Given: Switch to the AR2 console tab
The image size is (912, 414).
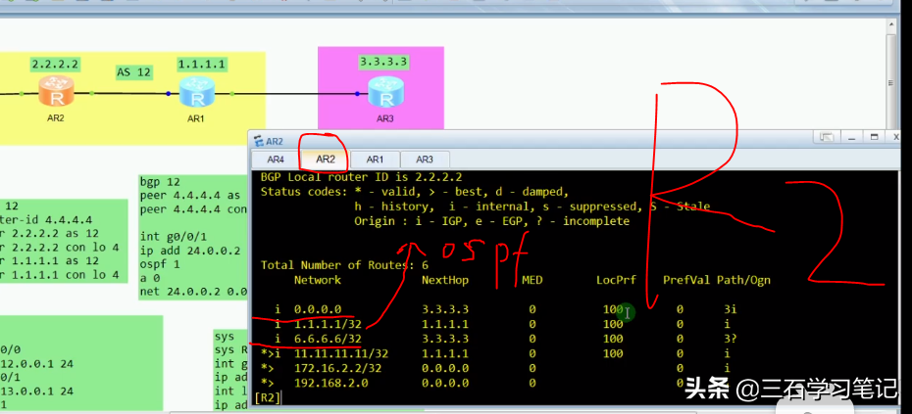Looking at the screenshot, I should coord(326,160).
